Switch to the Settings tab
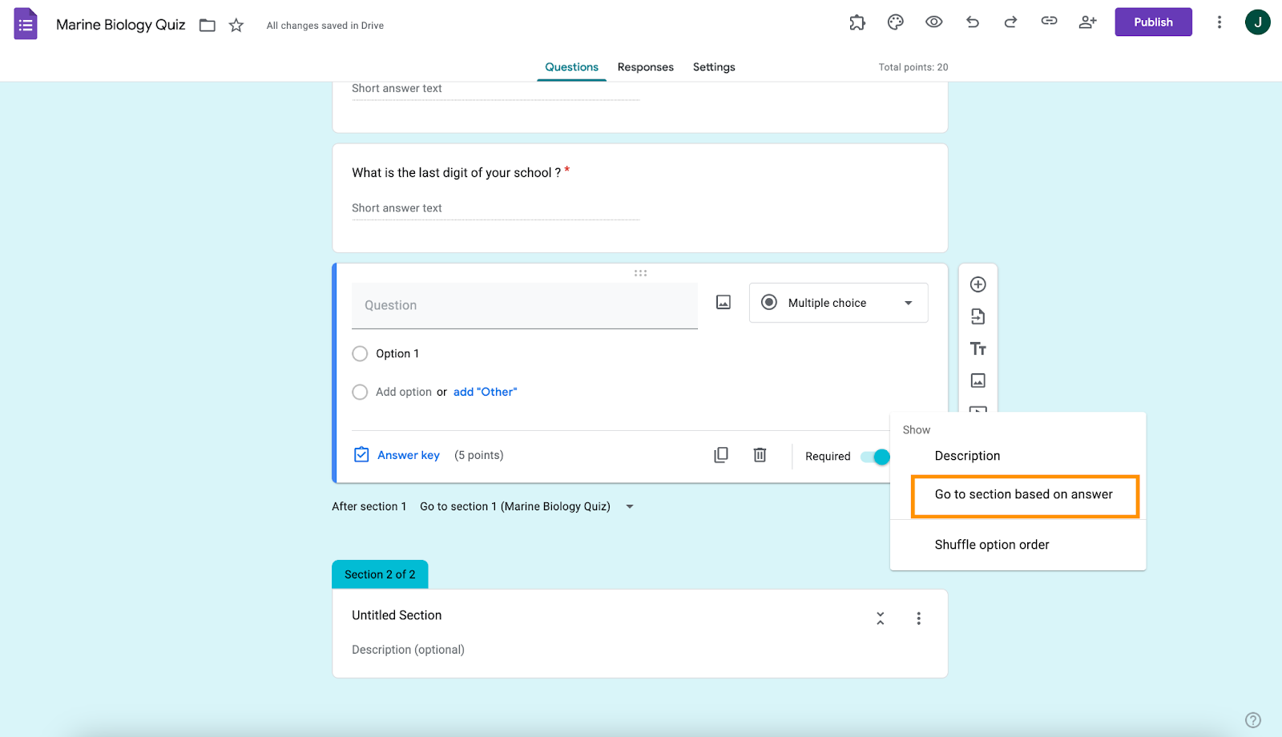The height and width of the screenshot is (737, 1282). pos(714,67)
